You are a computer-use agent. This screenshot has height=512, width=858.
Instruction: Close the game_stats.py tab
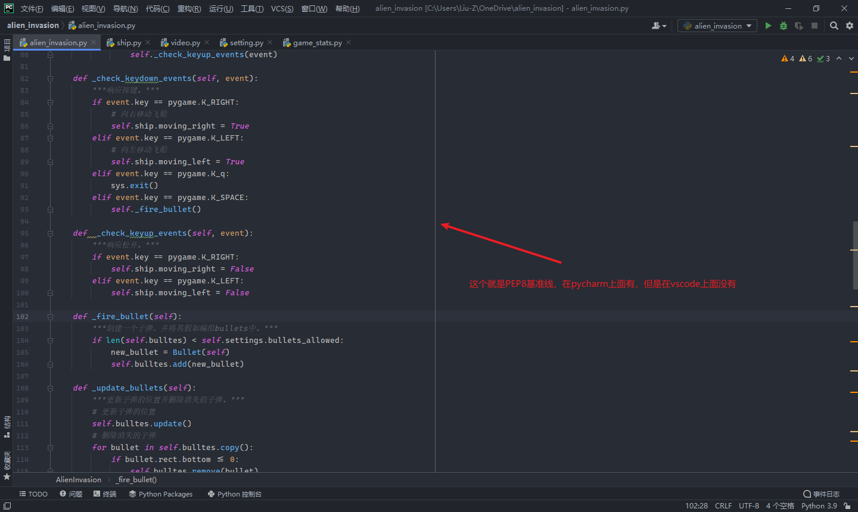point(349,42)
